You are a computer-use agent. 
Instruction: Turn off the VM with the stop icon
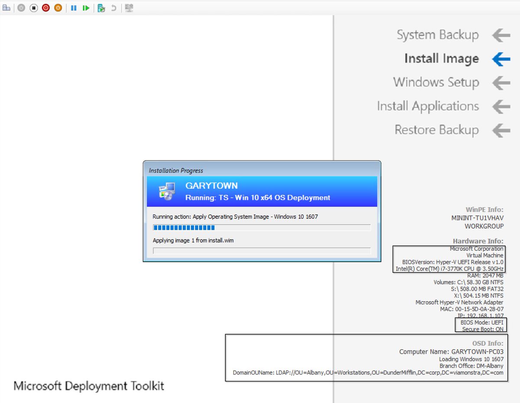33,8
